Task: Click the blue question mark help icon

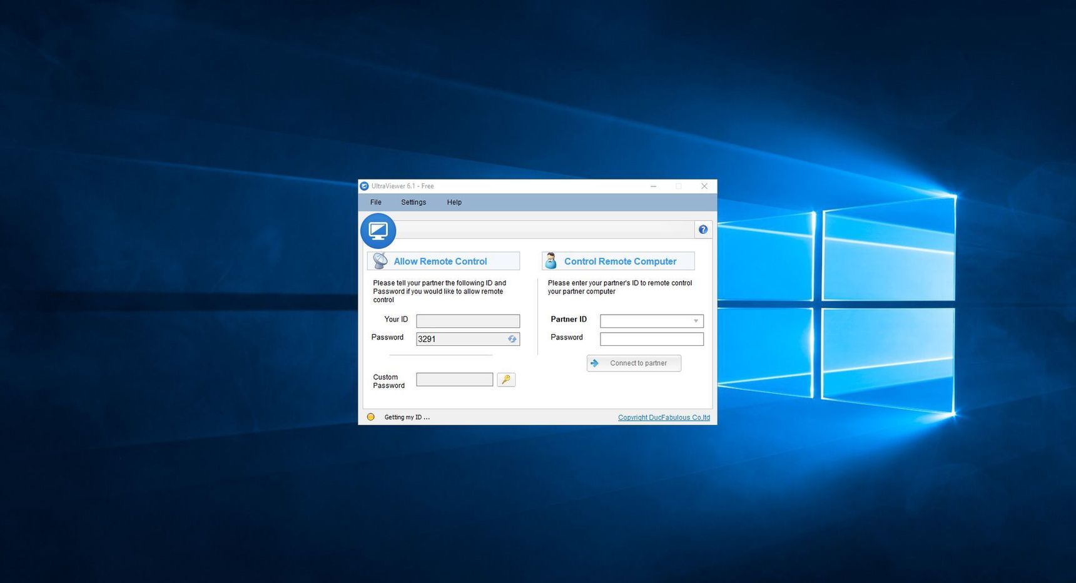Action: (703, 230)
